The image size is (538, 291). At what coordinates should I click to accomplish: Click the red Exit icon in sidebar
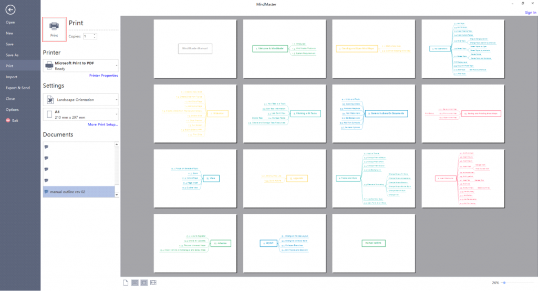coord(8,120)
